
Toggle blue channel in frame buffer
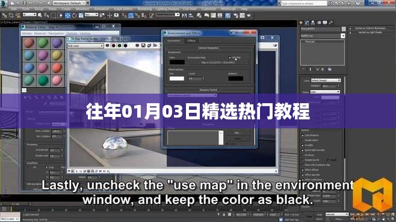point(126,46)
